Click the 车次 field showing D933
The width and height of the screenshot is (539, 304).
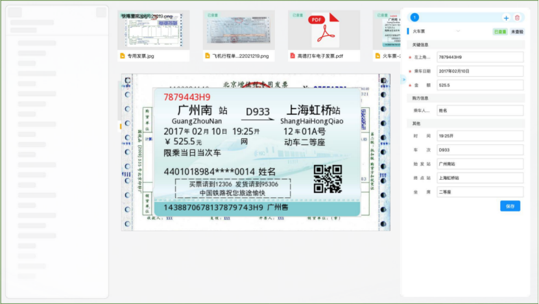[x=480, y=150]
